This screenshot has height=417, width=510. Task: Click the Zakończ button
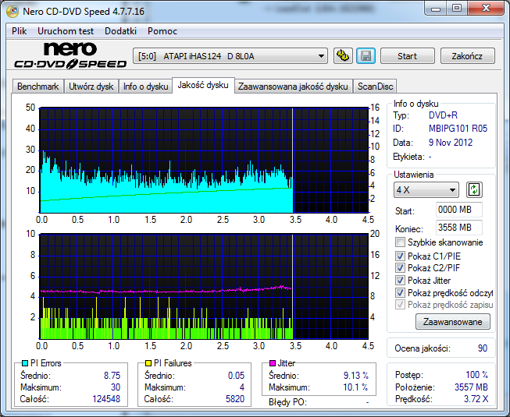click(467, 56)
